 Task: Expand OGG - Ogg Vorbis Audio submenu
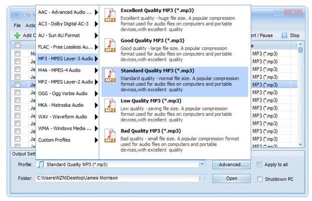[x=68, y=94]
